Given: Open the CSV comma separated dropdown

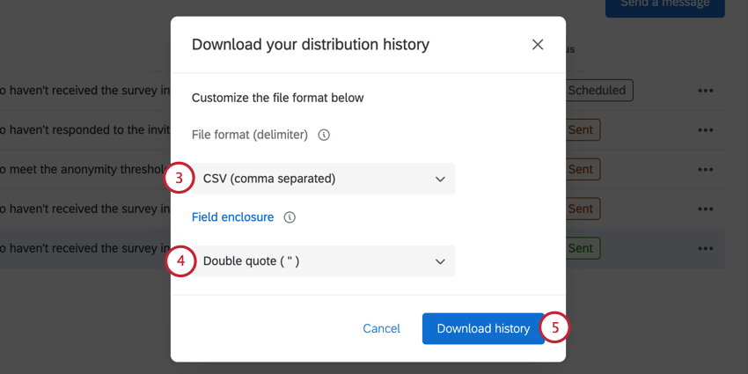Looking at the screenshot, I should [324, 179].
